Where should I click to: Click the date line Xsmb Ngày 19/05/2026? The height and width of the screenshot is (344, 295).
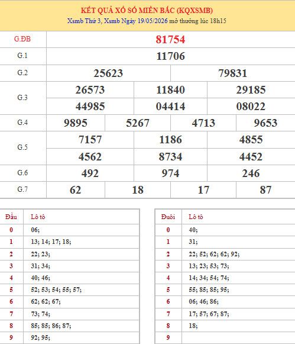point(136,21)
